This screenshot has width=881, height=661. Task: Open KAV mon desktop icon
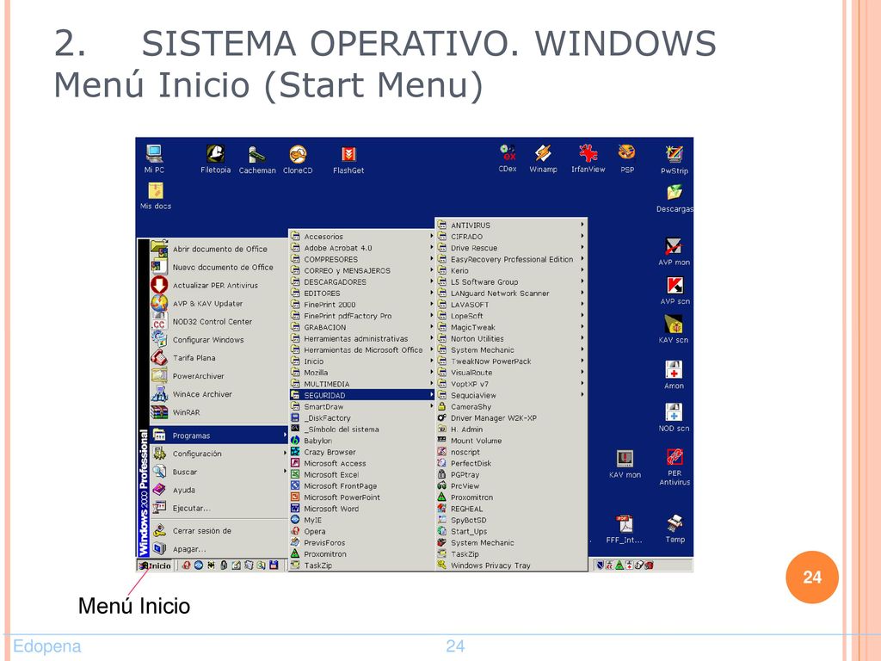click(625, 464)
